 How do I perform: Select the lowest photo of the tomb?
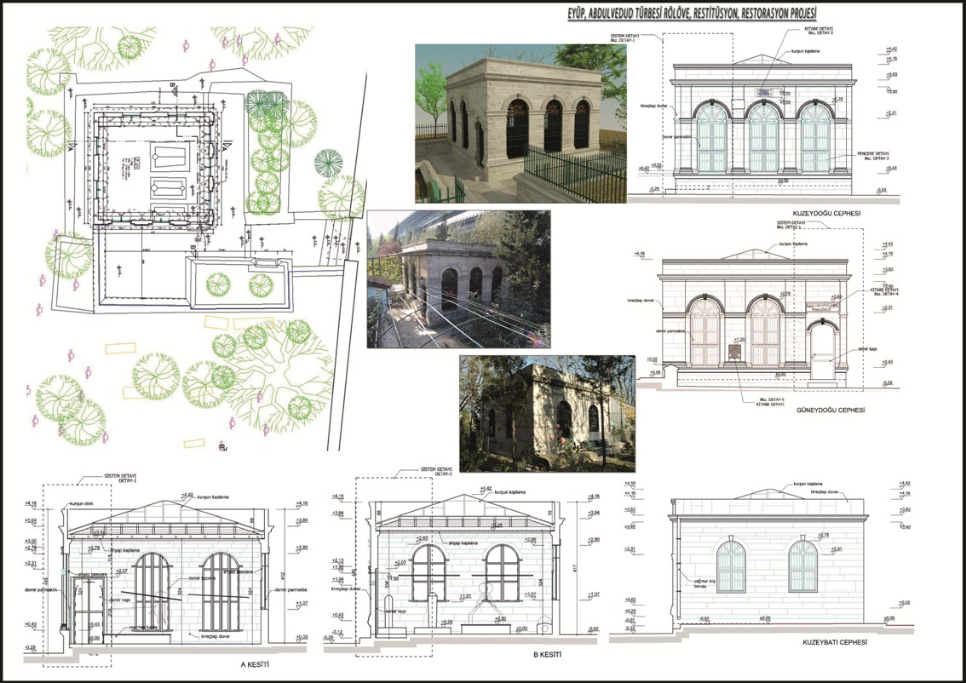tap(546, 412)
